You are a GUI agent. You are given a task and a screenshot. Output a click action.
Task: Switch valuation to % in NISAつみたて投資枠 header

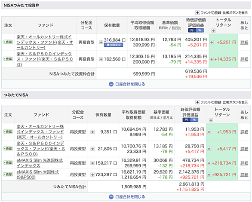[200, 30]
